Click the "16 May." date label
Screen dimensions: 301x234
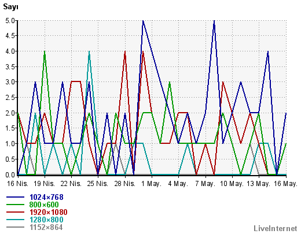[x=285, y=184]
